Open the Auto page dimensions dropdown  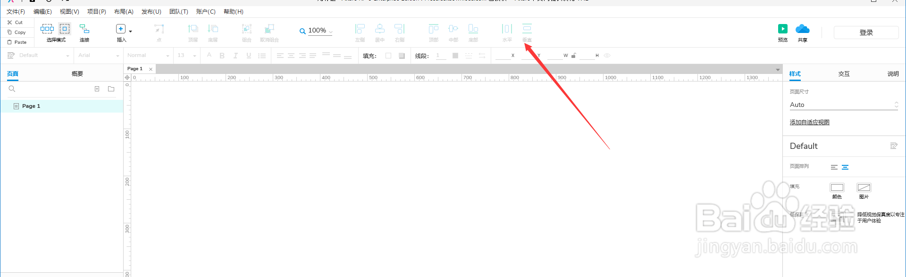844,105
